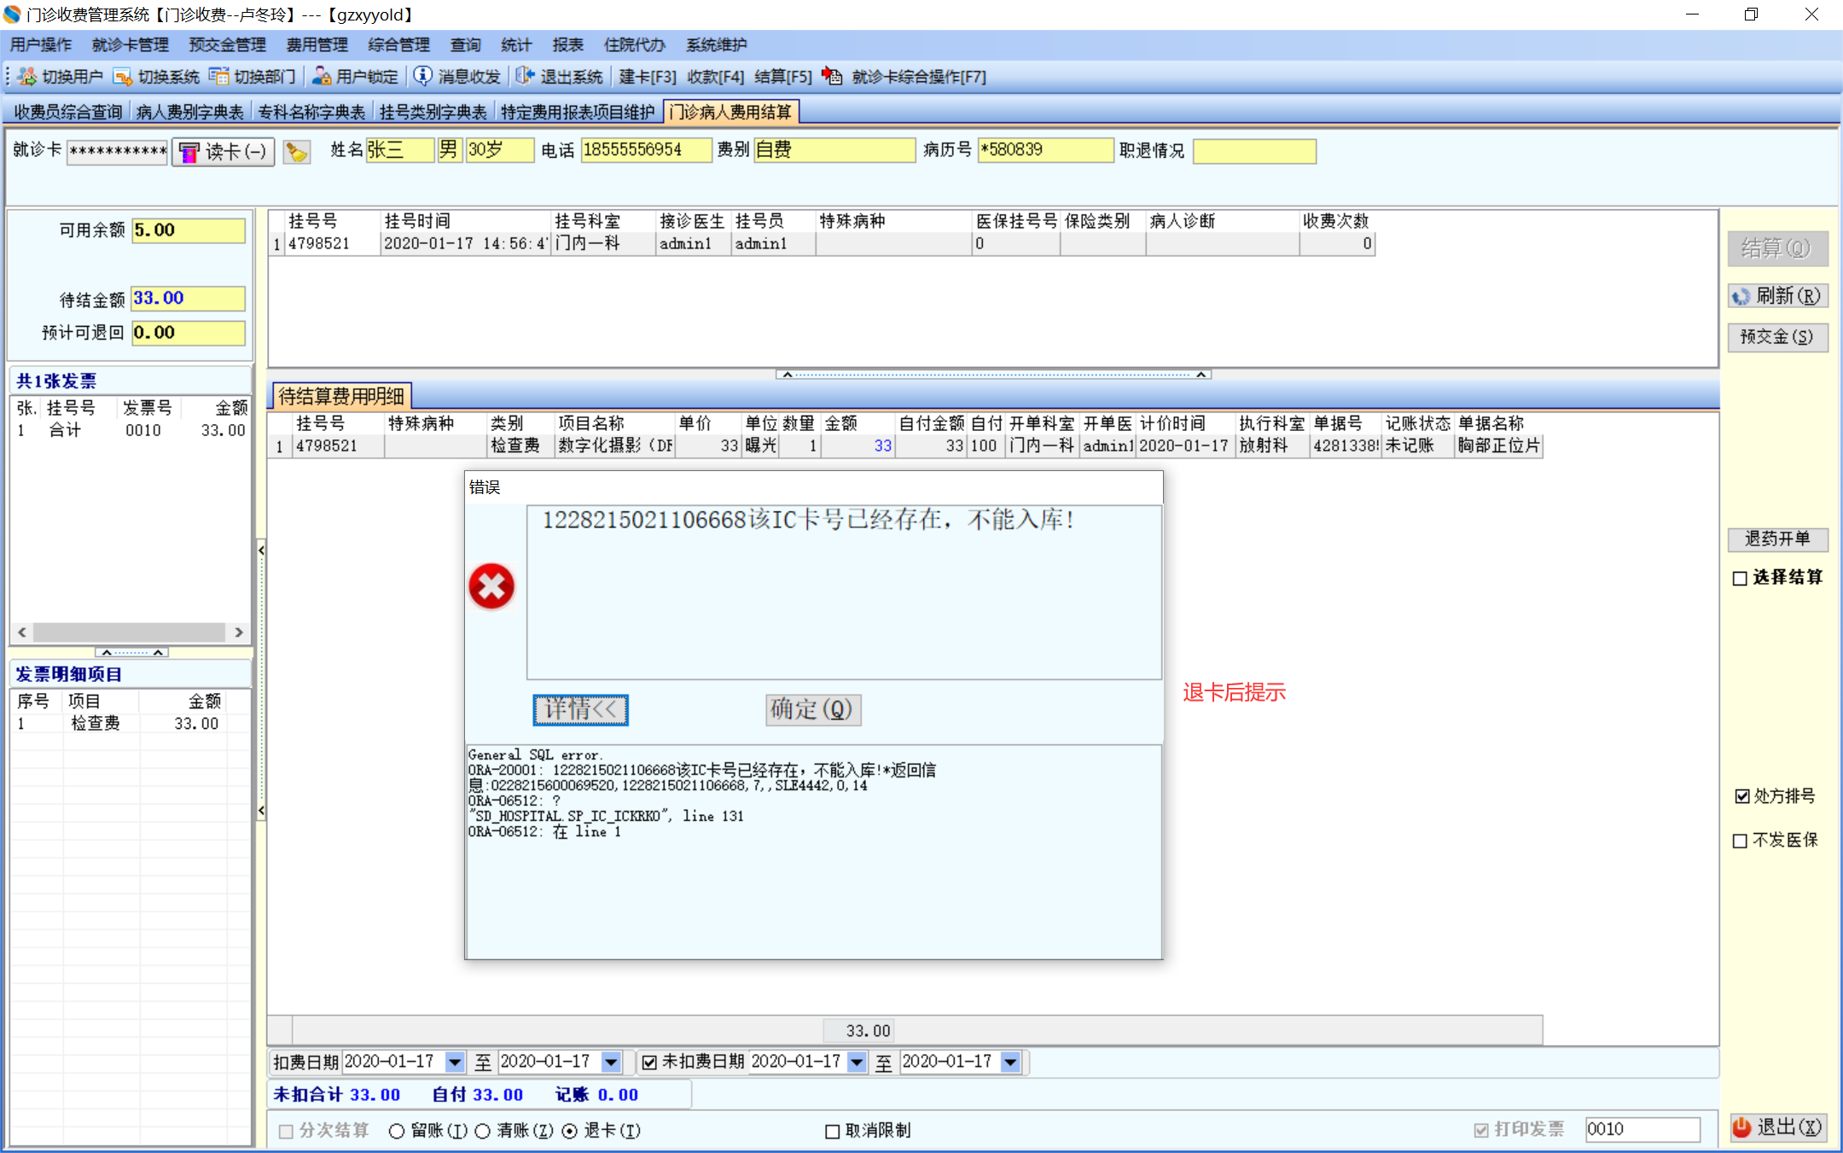Click the clear brush icon beside 读卡
Screen dimensions: 1843x1153
296,152
